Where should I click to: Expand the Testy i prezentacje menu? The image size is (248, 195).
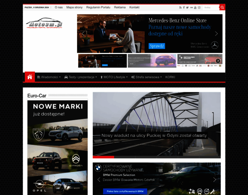click(x=80, y=77)
